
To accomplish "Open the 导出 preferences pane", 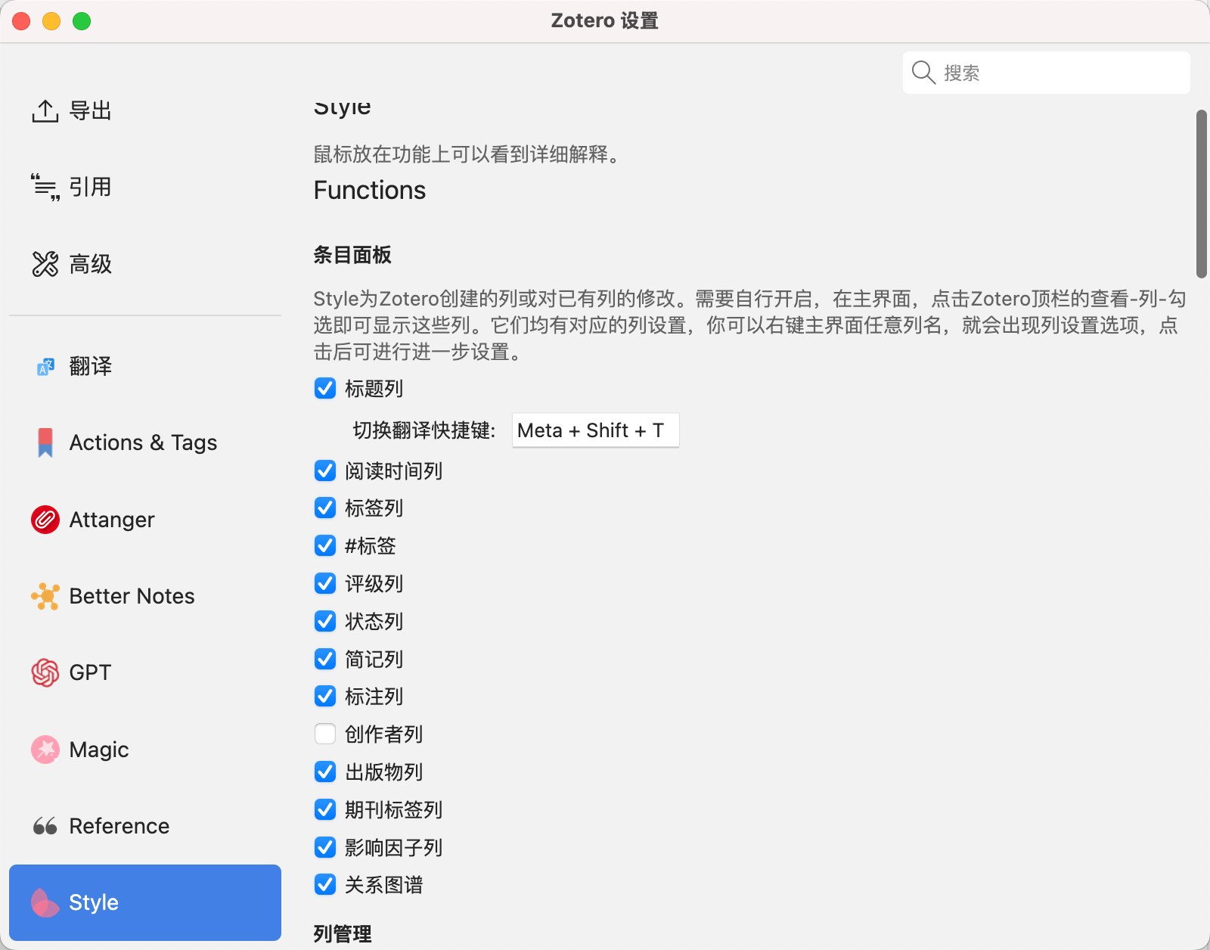I will point(145,111).
